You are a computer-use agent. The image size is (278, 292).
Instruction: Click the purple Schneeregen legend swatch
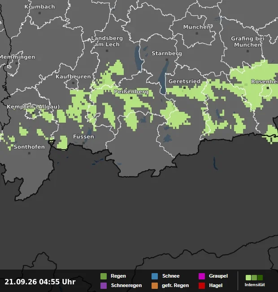pyautogui.click(x=104, y=286)
